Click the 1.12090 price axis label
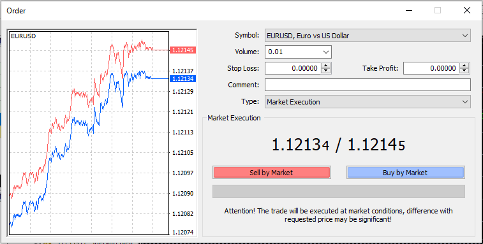This screenshot has width=483, height=244. [x=182, y=194]
